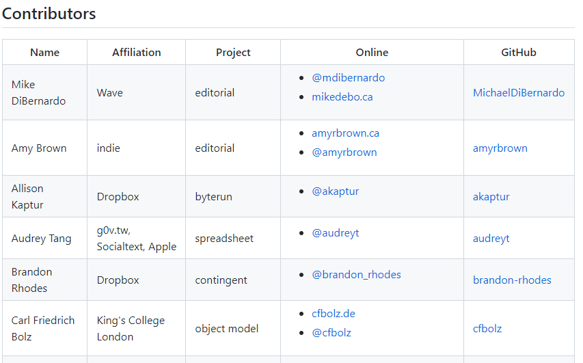Open amyrbrown GitHub profile link
Image resolution: width=583 pixels, height=363 pixels.
[x=500, y=148]
